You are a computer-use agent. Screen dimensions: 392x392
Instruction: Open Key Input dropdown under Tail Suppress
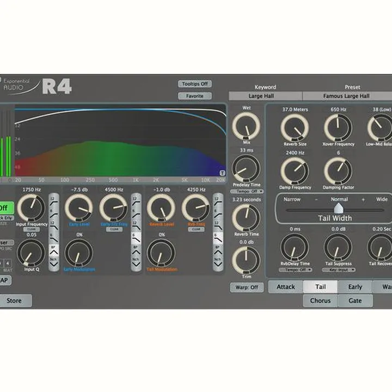pyautogui.click(x=339, y=270)
